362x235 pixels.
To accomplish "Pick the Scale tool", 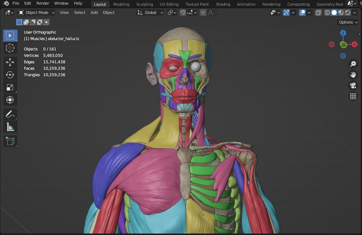I will [10, 87].
